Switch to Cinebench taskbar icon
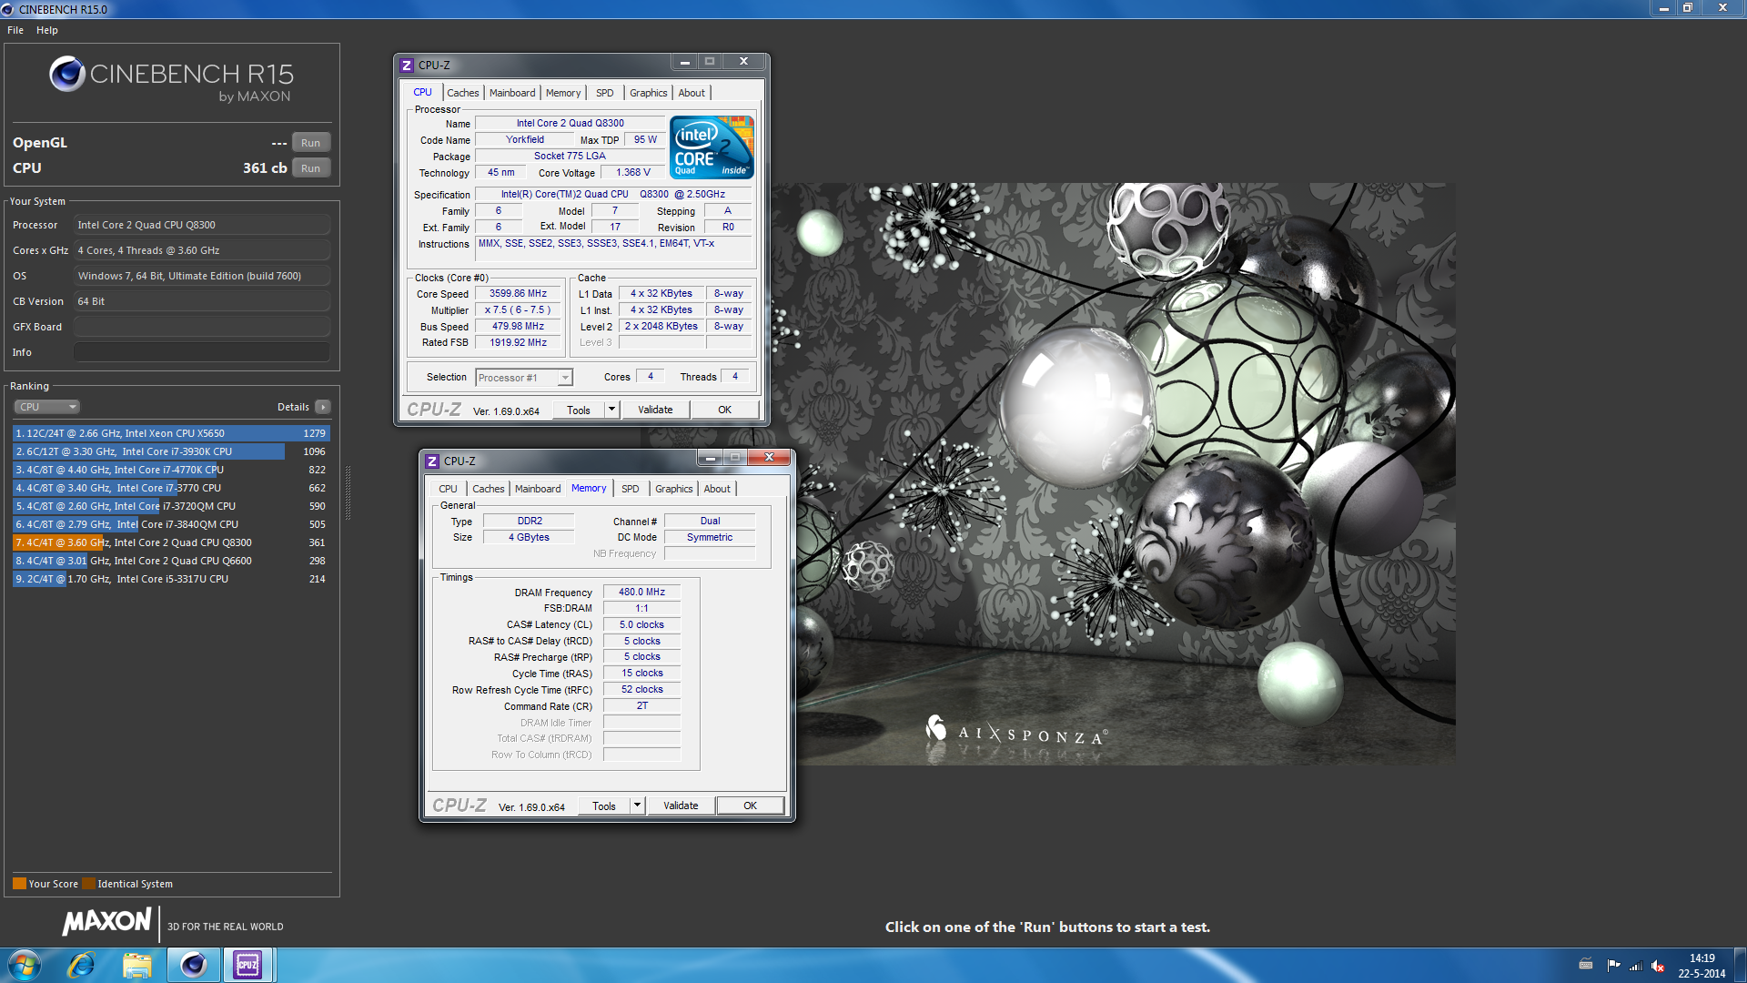 click(x=193, y=965)
